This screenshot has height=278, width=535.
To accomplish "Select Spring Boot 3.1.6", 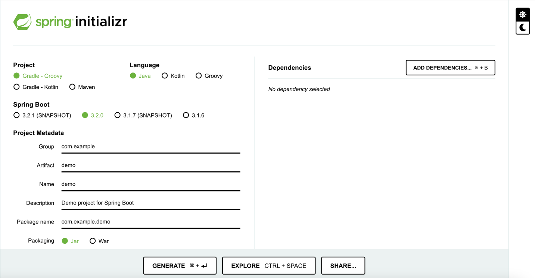I will 193,115.
